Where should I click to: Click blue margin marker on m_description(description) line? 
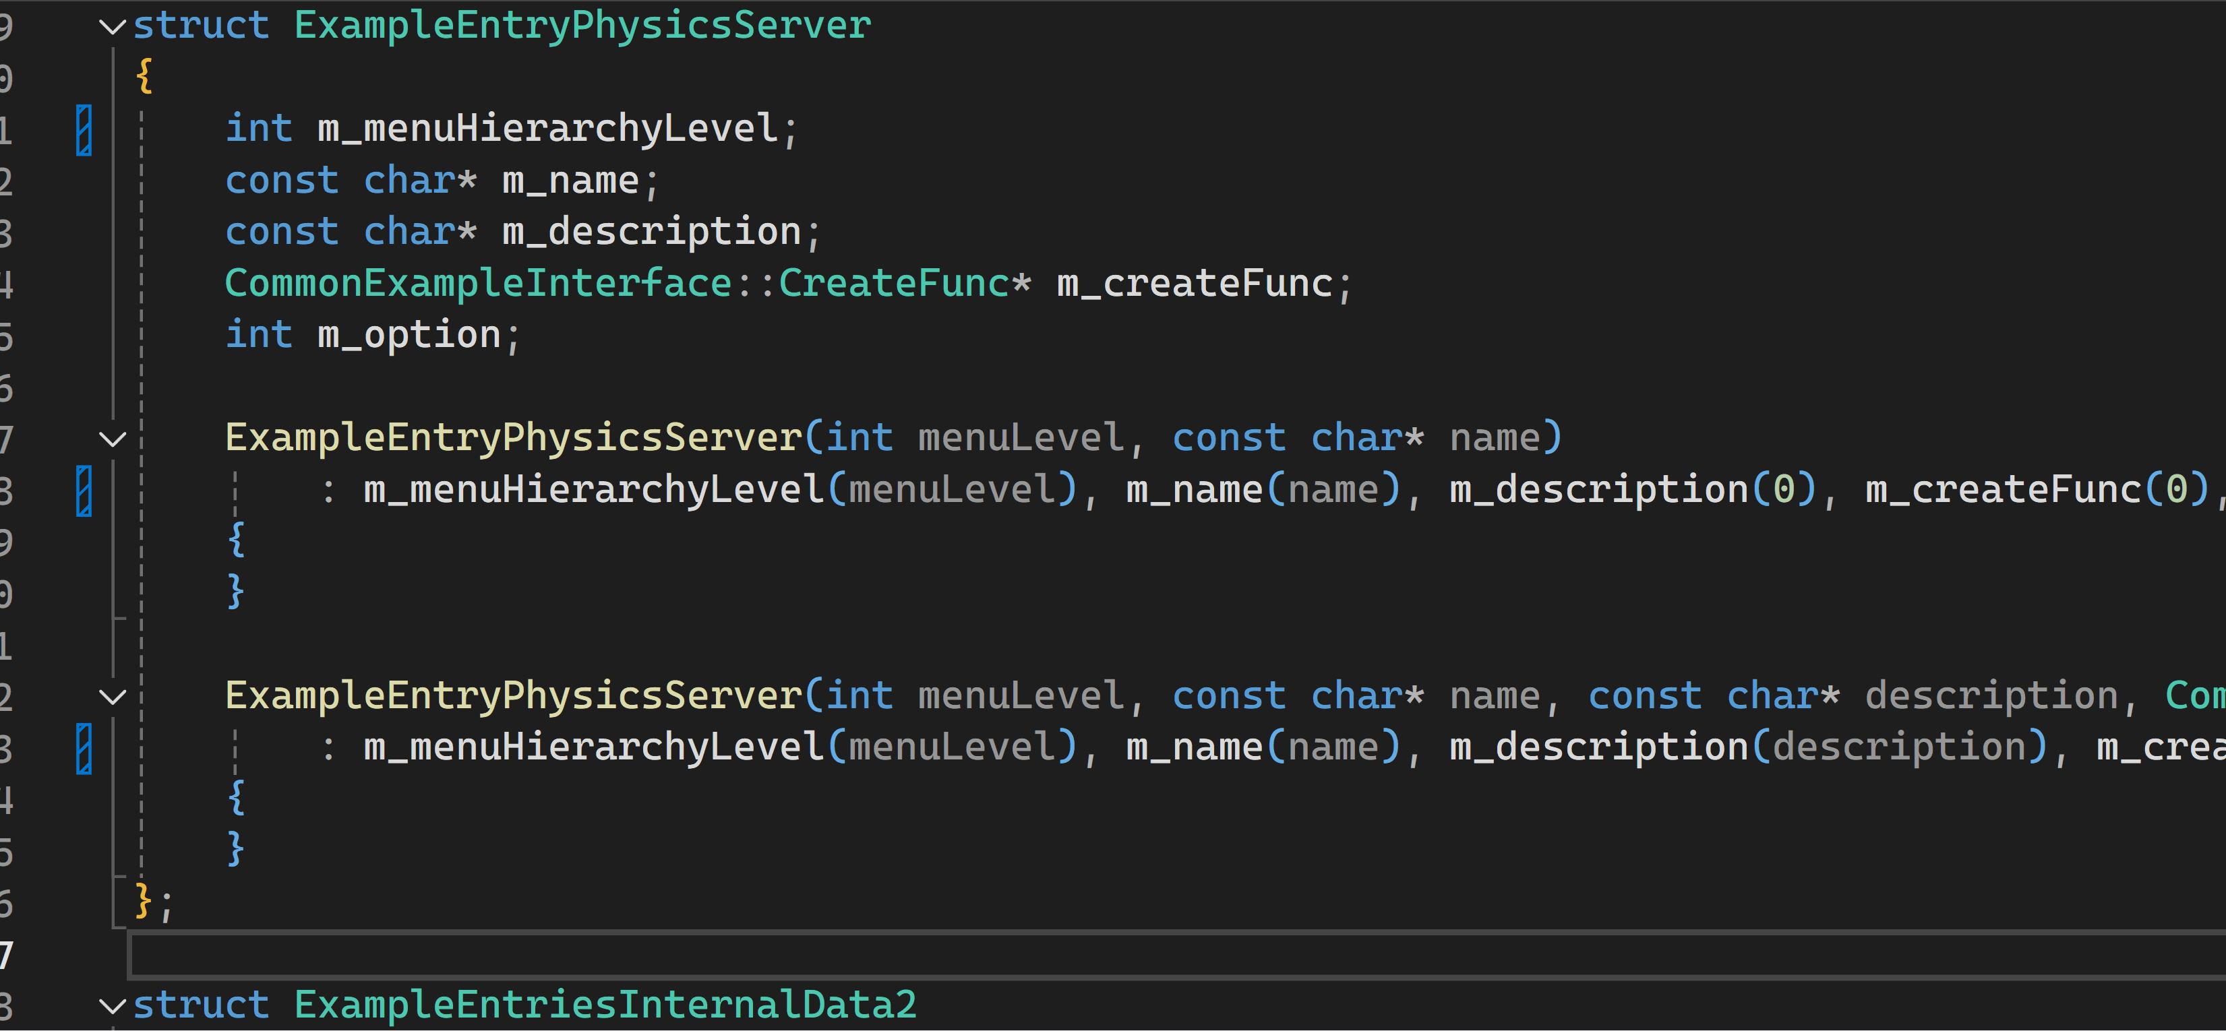click(x=84, y=748)
